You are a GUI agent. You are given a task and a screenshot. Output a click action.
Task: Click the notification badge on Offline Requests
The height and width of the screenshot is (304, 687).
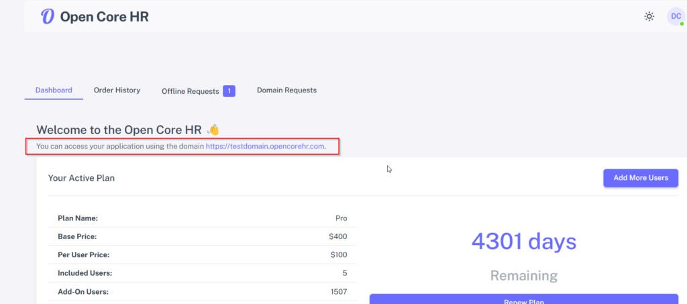229,91
